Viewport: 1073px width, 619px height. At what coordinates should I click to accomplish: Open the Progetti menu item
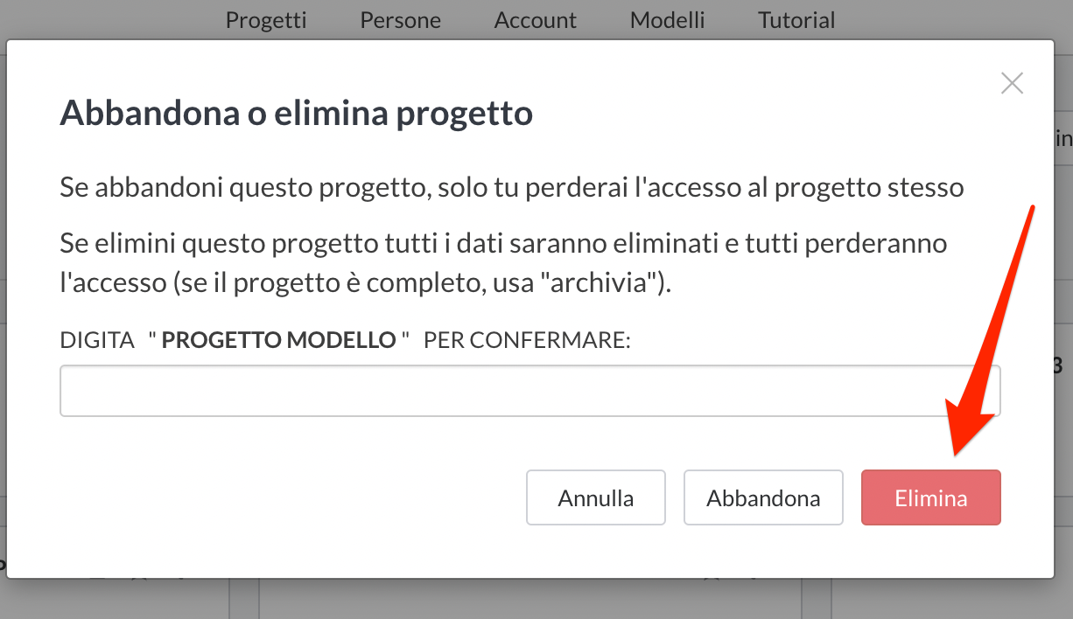[x=266, y=19]
